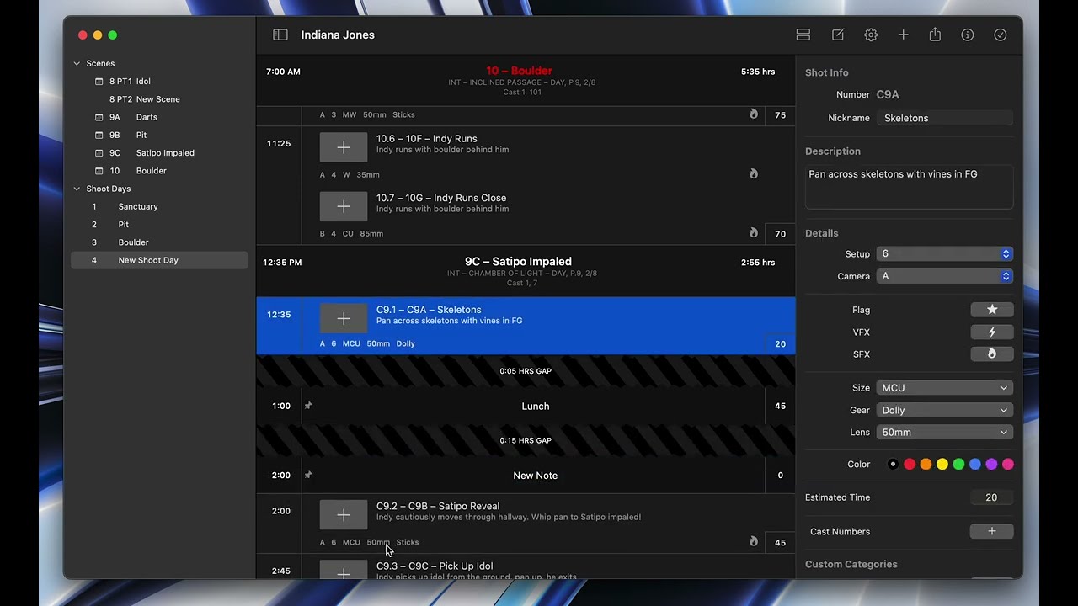Viewport: 1078px width, 606px height.
Task: Pick the red color swatch
Action: pyautogui.click(x=910, y=464)
